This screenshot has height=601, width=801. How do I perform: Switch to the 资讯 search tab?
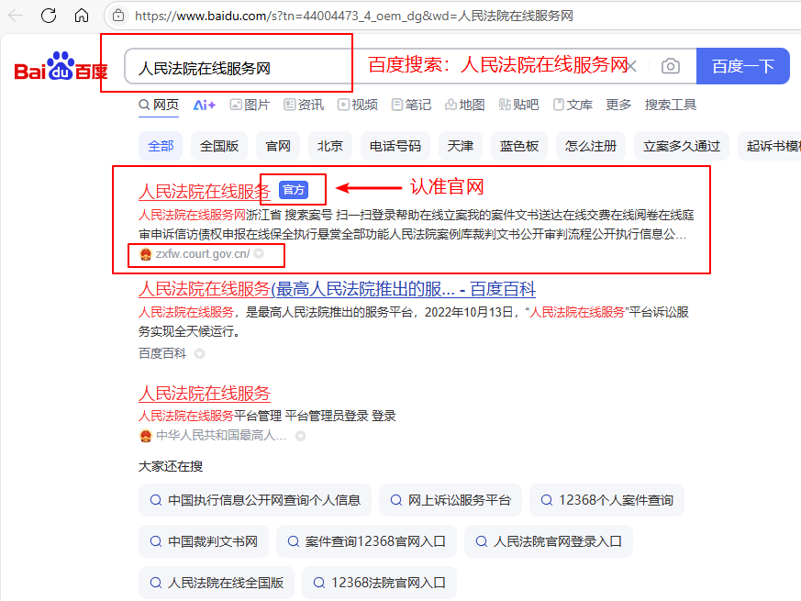pos(304,105)
